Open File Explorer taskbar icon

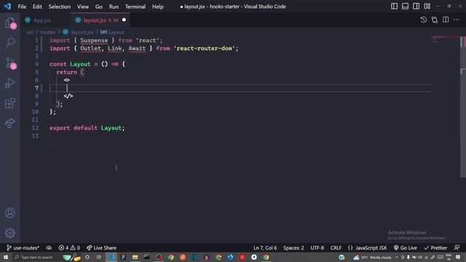pyautogui.click(x=135, y=257)
